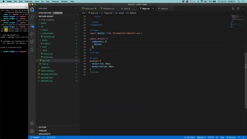Open the Run menu

coord(47,2)
